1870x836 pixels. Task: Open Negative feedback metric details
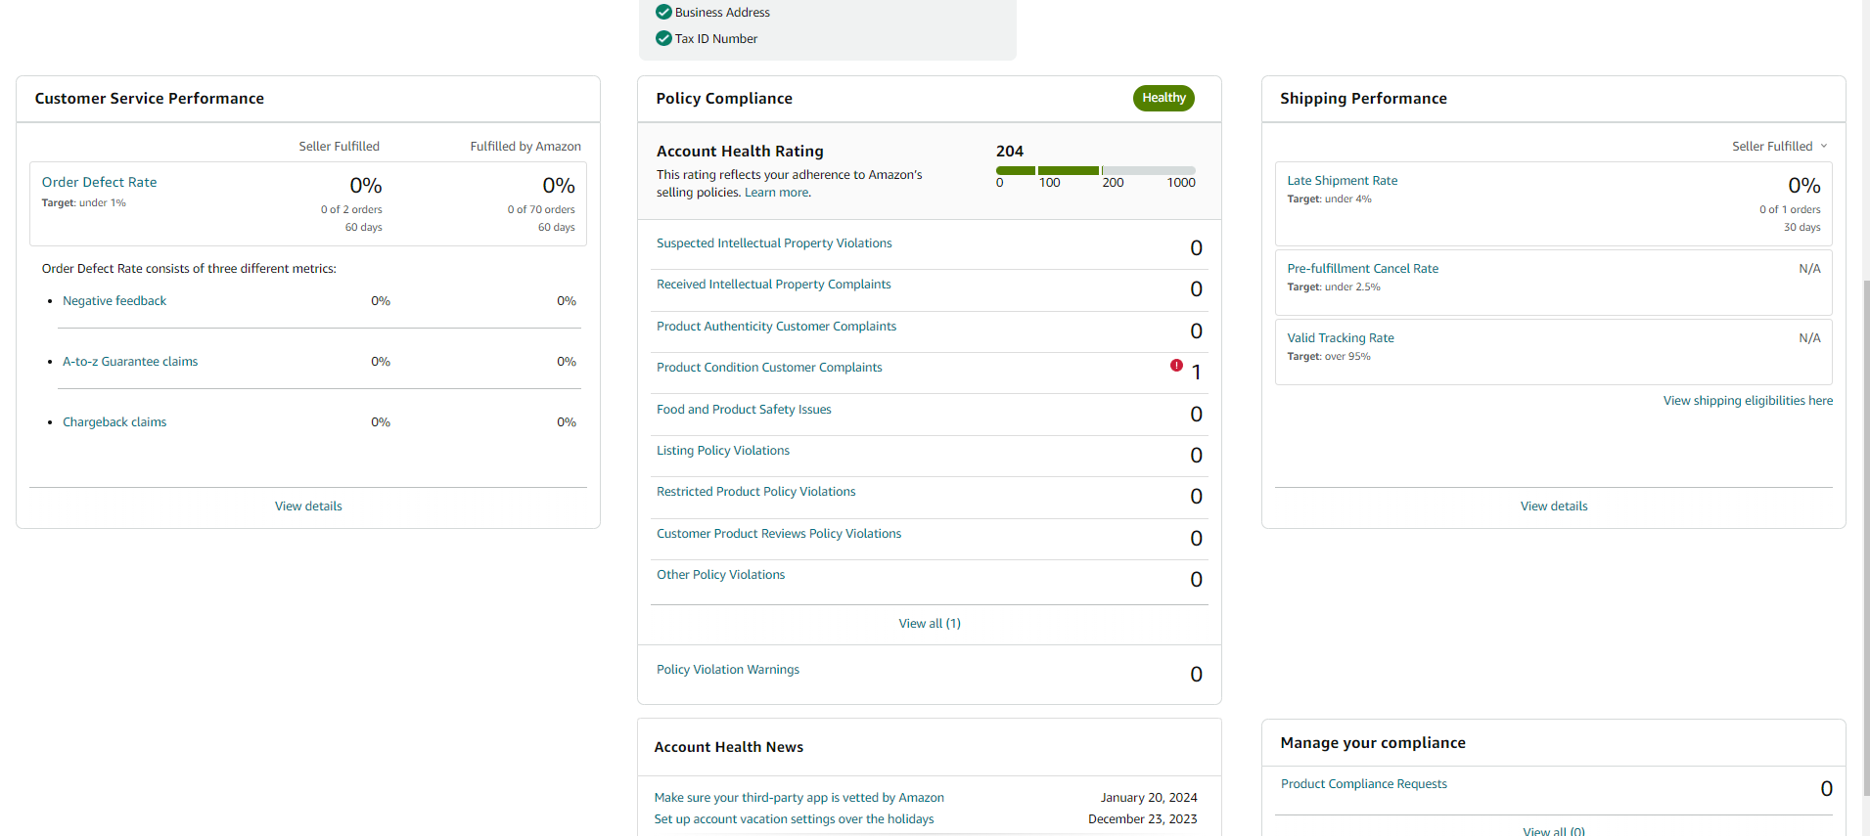tap(114, 301)
